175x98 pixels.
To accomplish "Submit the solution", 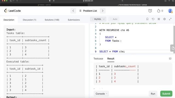I will [166, 94].
